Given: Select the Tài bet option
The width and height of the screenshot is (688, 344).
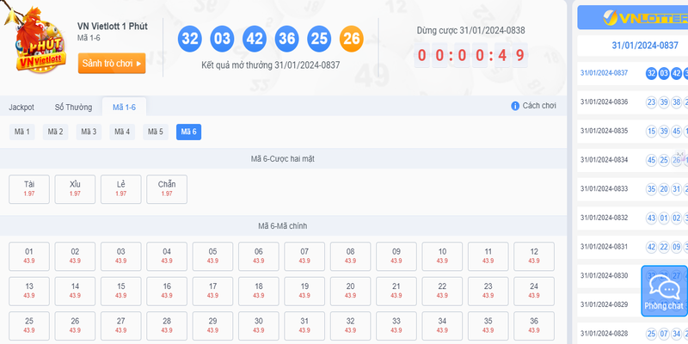Looking at the screenshot, I should tap(29, 188).
